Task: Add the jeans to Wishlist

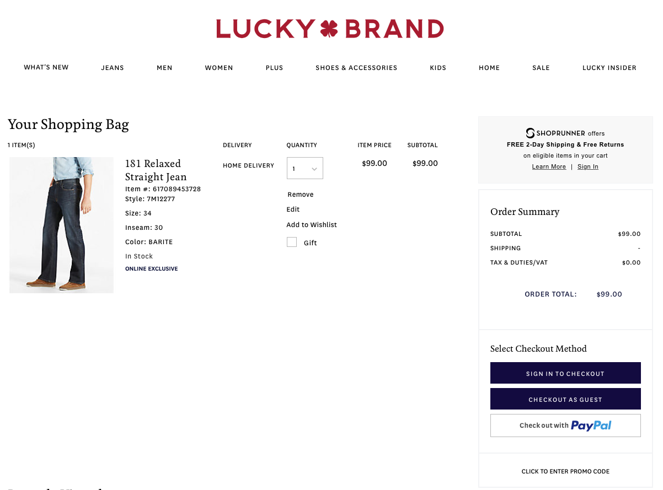Action: point(312,225)
